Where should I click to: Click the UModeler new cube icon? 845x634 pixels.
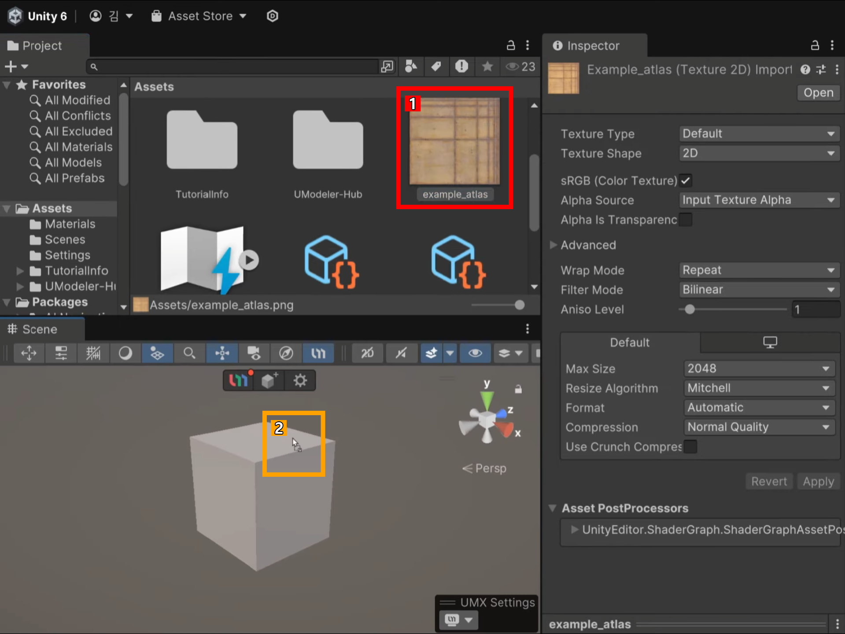tap(269, 380)
